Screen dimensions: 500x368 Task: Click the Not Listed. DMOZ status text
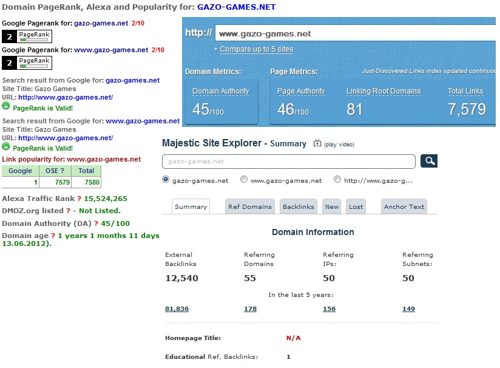pos(100,211)
